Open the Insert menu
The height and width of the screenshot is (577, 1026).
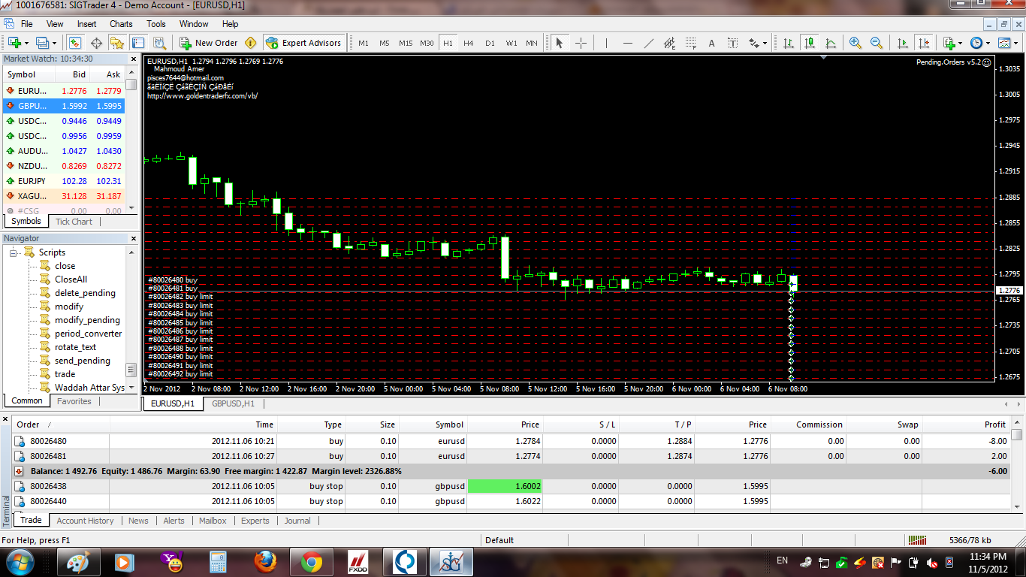point(86,24)
